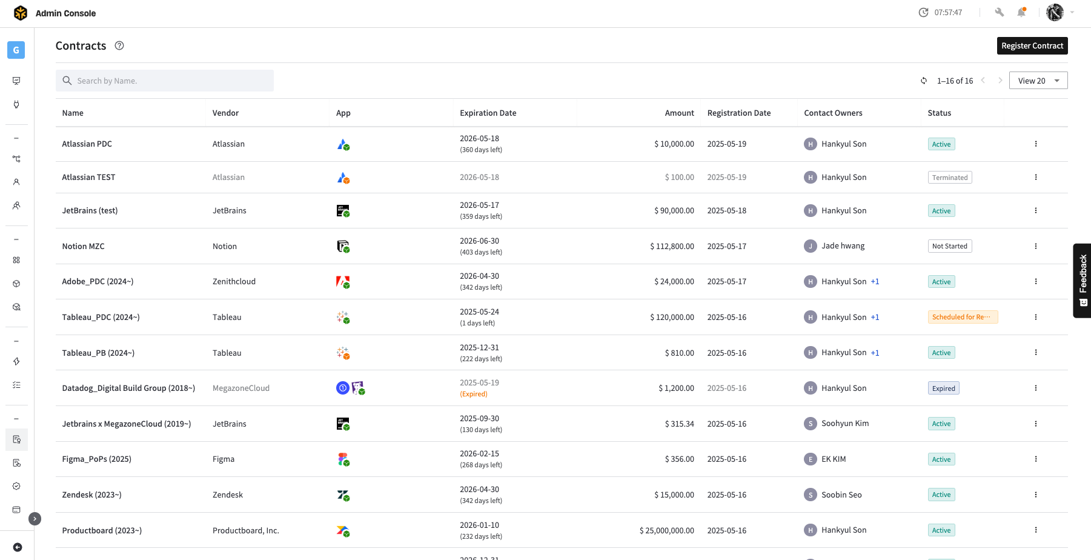Sort by the Vendor column header
Image resolution: width=1091 pixels, height=560 pixels.
pos(225,113)
